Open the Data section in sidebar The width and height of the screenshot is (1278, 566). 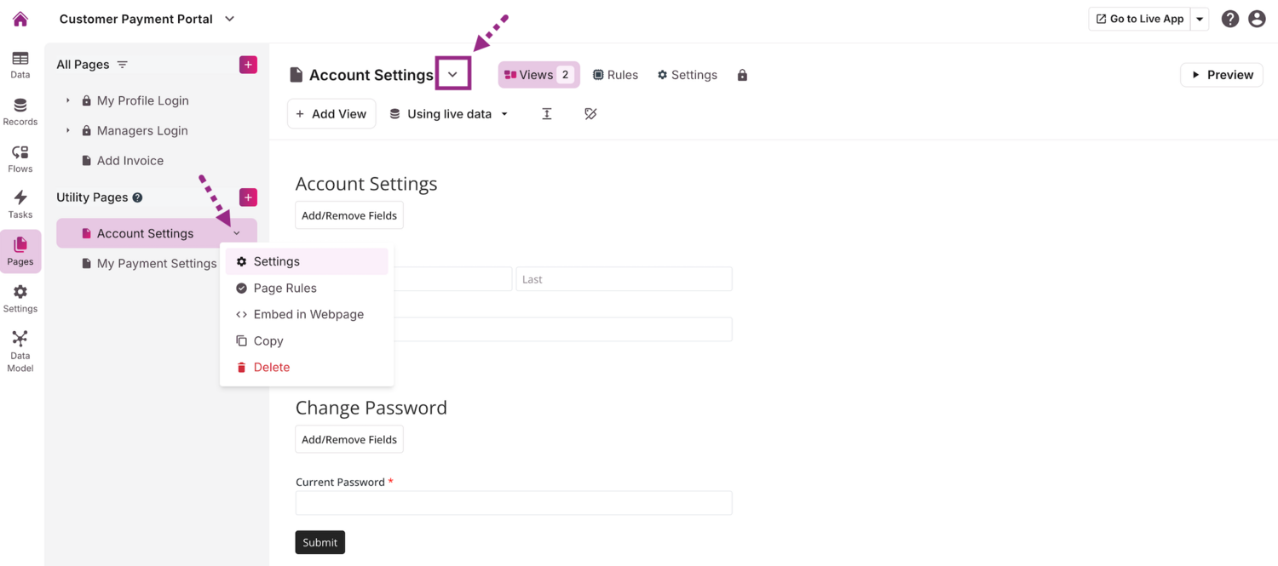click(20, 65)
